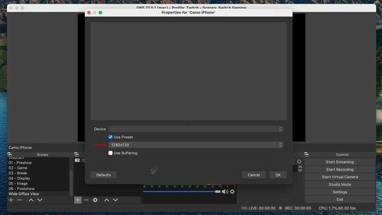The image size is (382, 215).
Task: Open audio mixer settings gear icon
Action: click(x=232, y=192)
